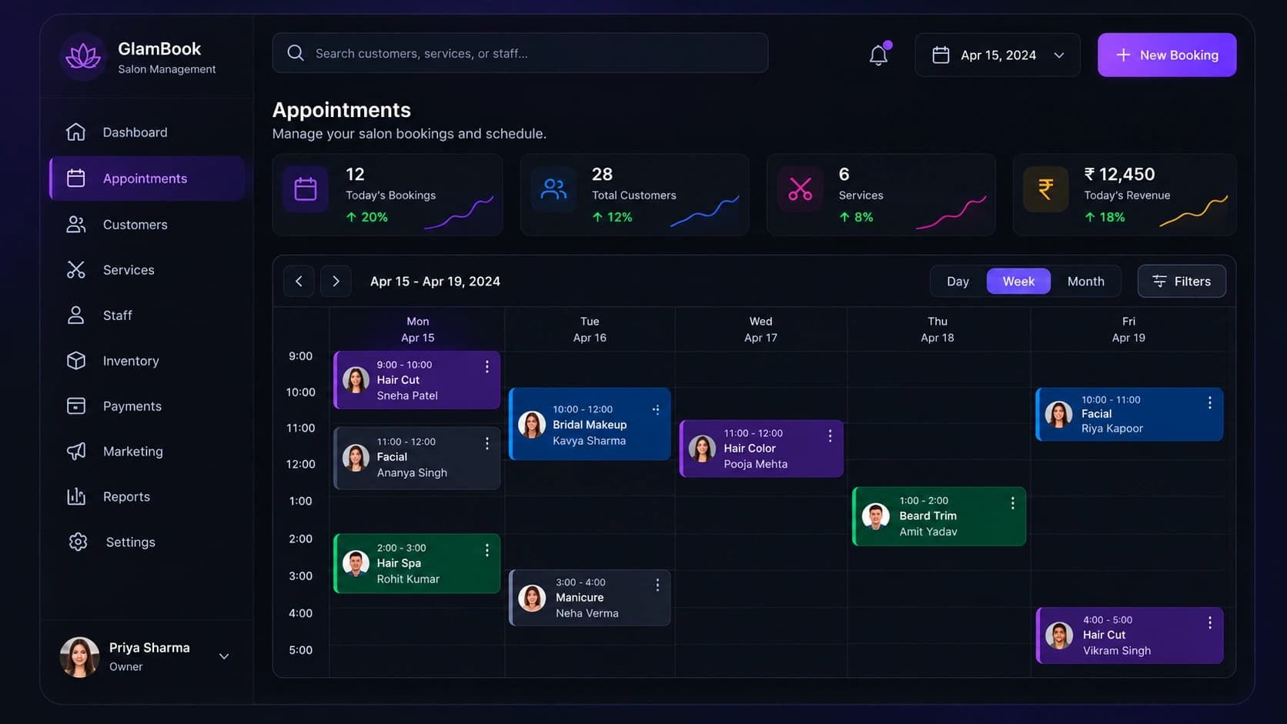Image resolution: width=1287 pixels, height=724 pixels.
Task: Go to Inventory in the sidebar
Action: pos(147,361)
